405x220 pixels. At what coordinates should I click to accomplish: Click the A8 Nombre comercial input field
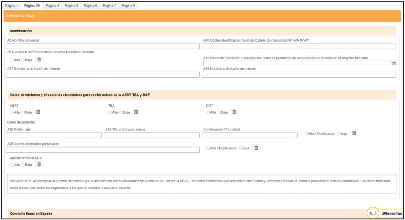coord(103,46)
